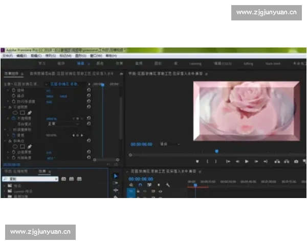Open Program Monitor zoom level dropdown
Screen dimensions: 307x245
[x=170, y=144]
